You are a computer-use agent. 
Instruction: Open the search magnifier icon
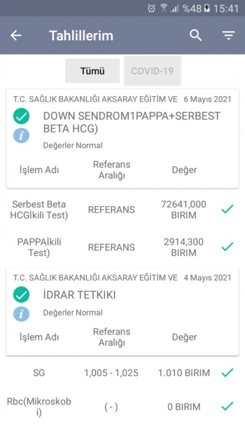point(195,35)
